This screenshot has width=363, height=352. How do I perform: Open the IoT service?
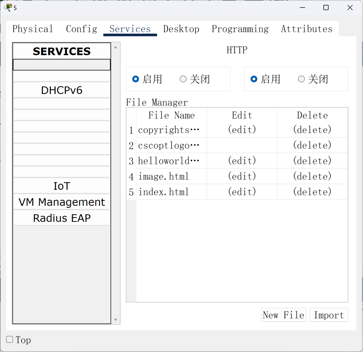coord(62,186)
